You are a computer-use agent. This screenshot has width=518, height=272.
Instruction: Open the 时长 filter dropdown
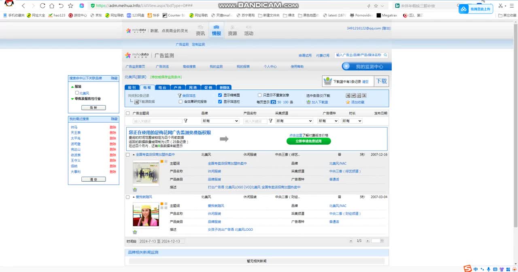coord(352,121)
